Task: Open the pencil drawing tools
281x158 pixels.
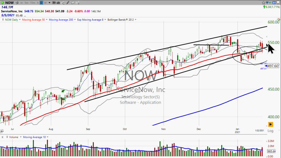Action: 68,3
